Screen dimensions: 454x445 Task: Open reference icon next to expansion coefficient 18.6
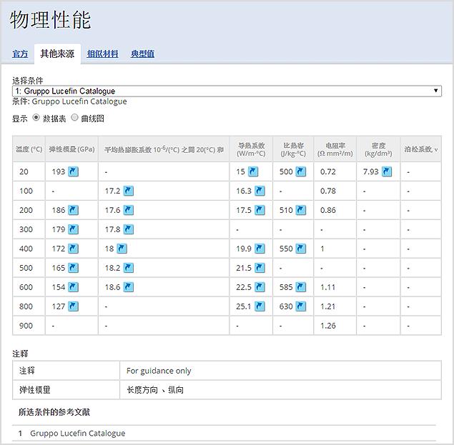click(129, 287)
